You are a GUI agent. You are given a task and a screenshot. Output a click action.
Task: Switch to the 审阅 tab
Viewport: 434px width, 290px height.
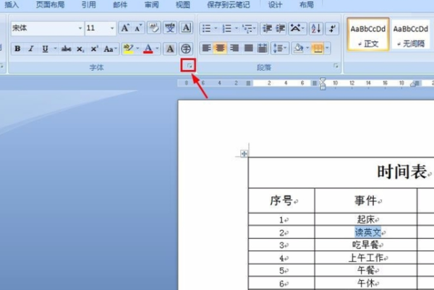pyautogui.click(x=151, y=5)
